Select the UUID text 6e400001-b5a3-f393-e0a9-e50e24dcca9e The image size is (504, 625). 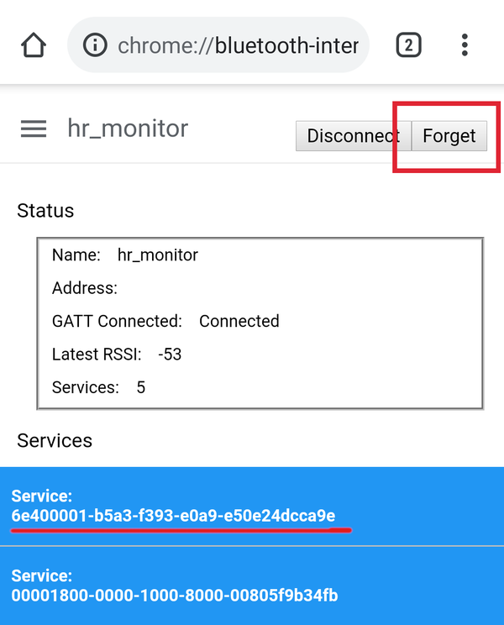173,516
